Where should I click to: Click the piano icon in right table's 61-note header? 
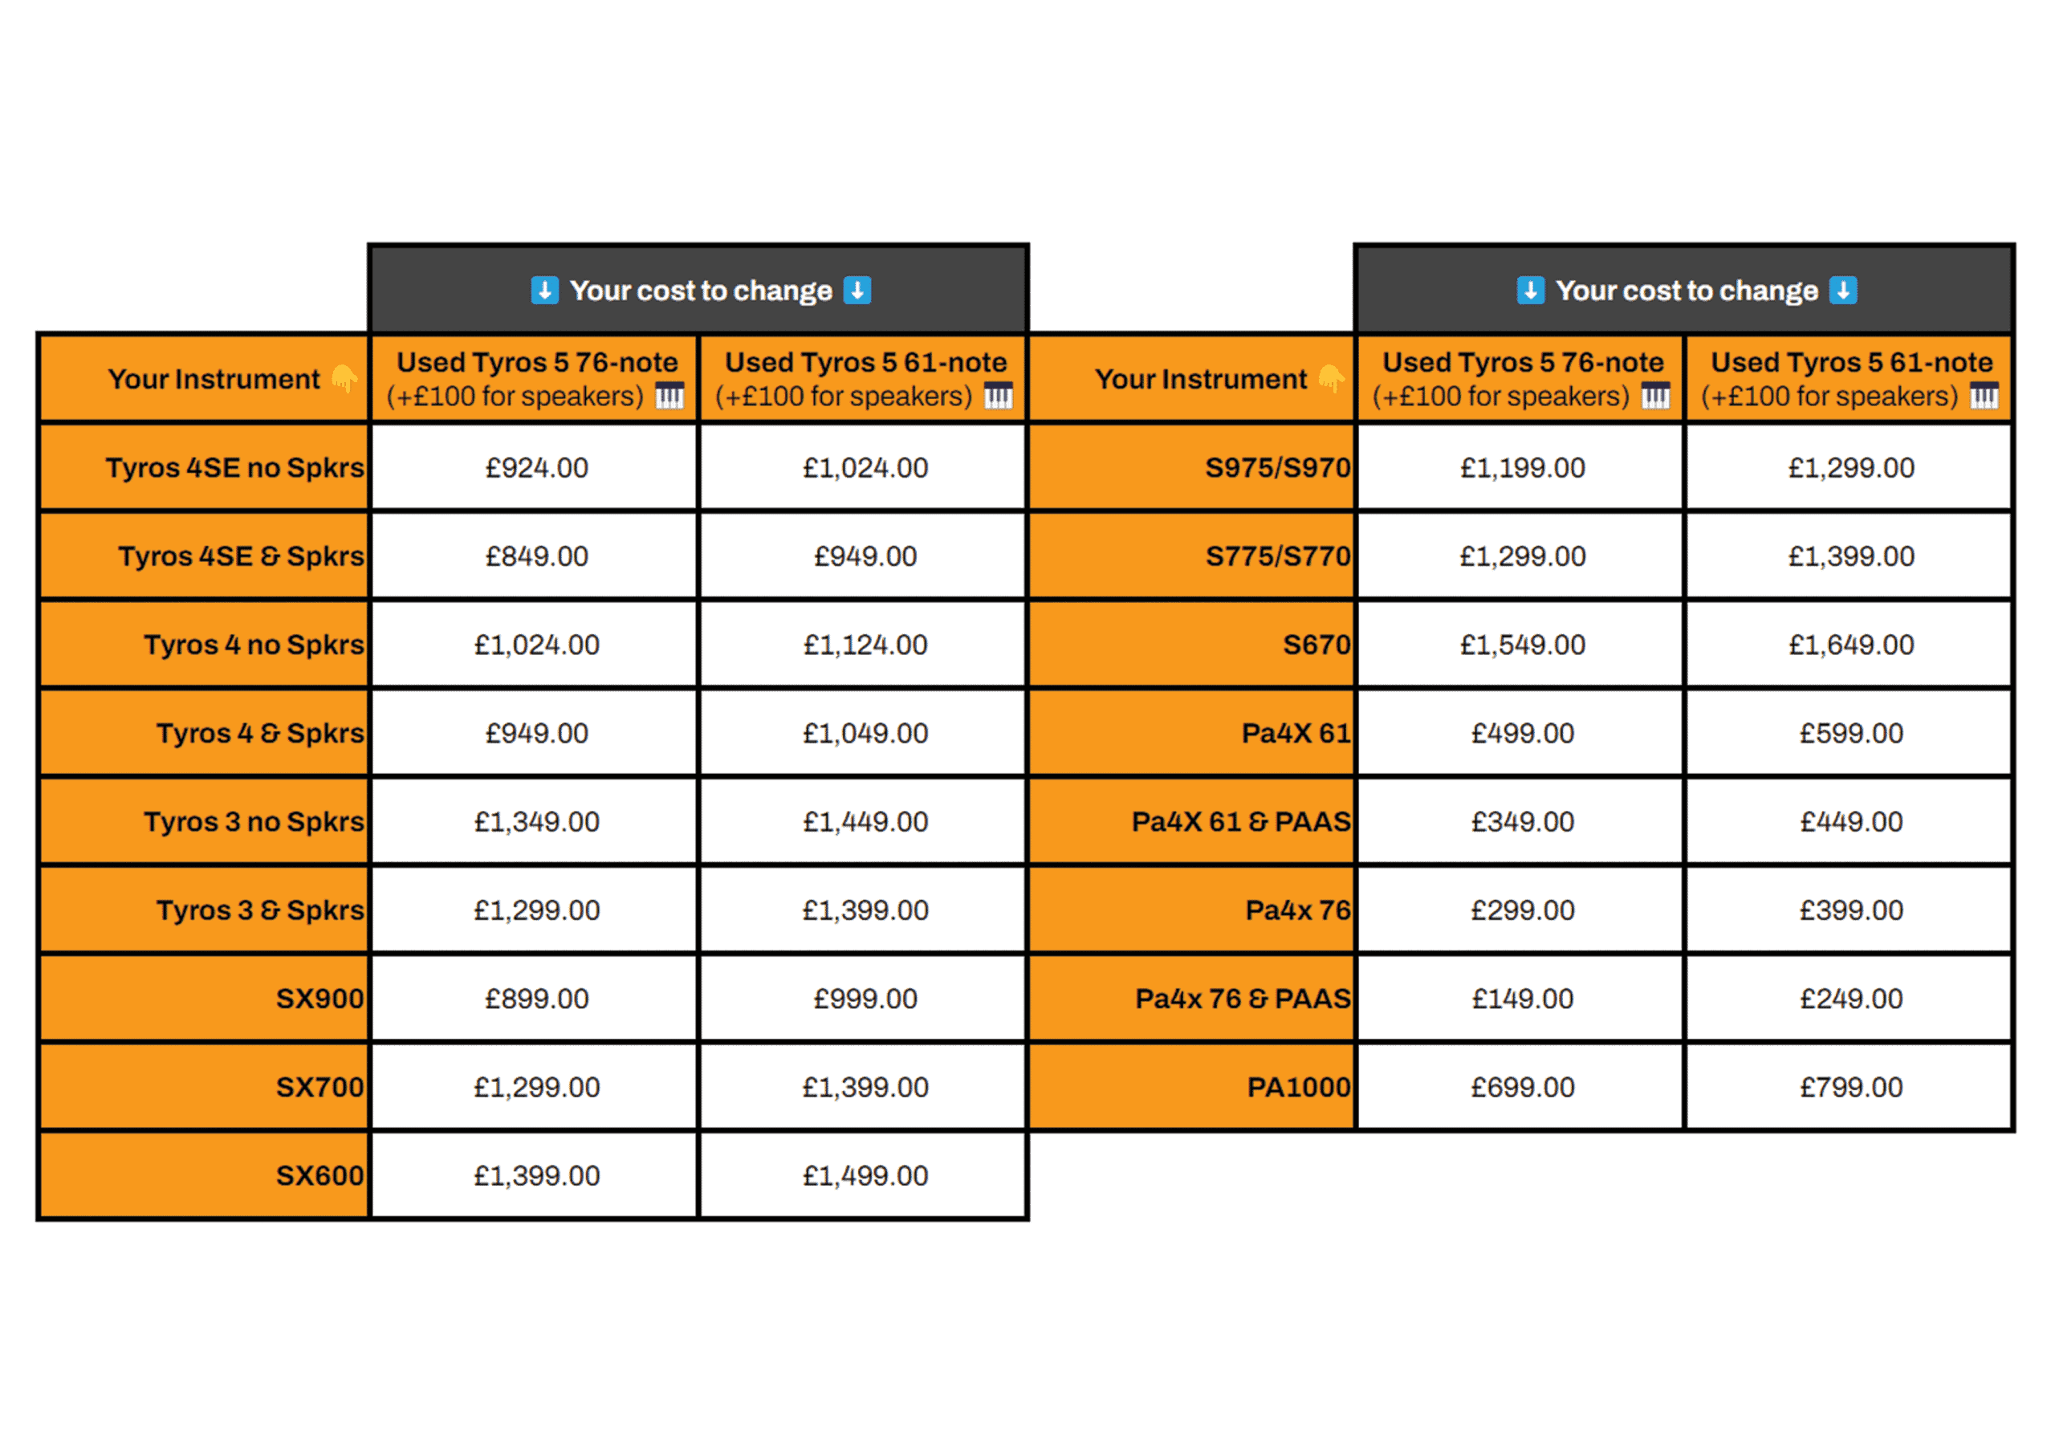tap(1984, 396)
